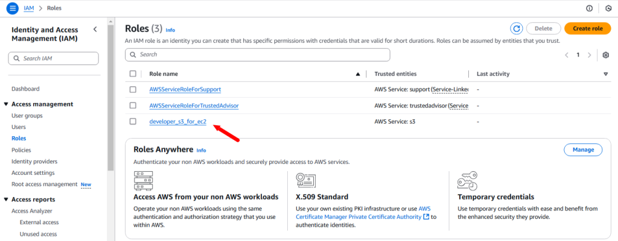Collapse the IAM sidebar panel
This screenshot has width=618, height=241.
tap(95, 30)
